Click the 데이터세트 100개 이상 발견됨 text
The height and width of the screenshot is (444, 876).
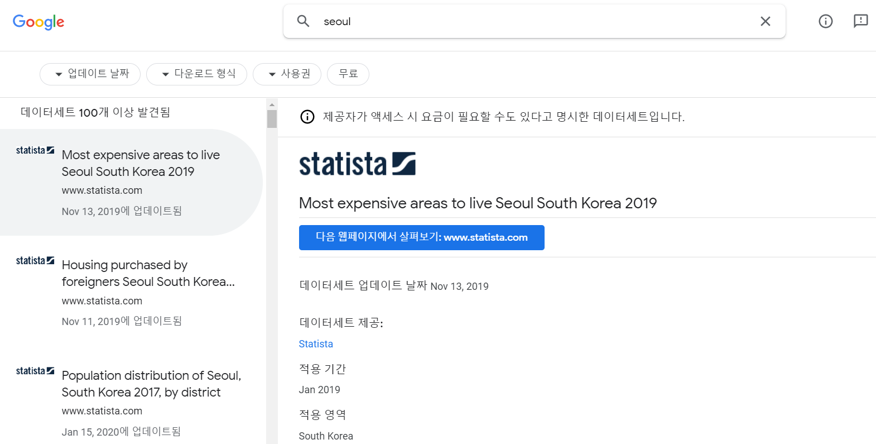(x=95, y=112)
